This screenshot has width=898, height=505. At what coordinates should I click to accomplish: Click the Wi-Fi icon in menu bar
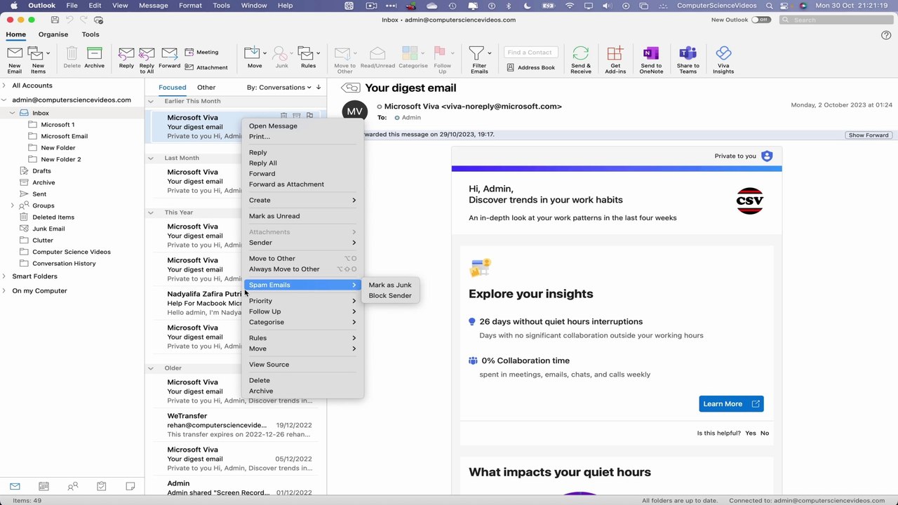(x=570, y=6)
